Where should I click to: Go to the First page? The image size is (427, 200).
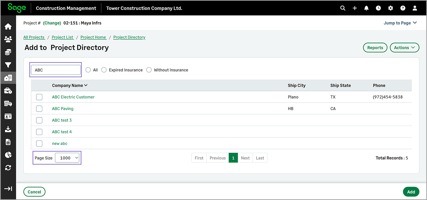199,158
